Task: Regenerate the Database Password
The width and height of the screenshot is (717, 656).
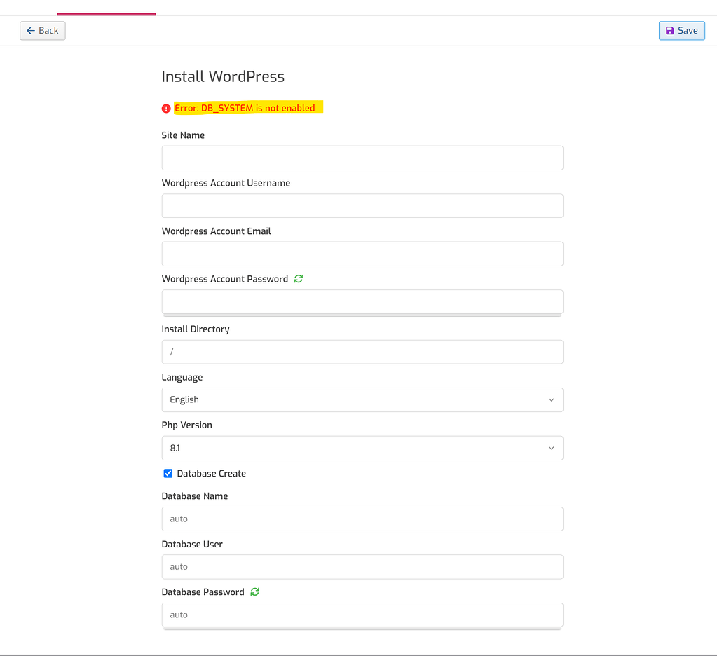Action: click(x=254, y=592)
